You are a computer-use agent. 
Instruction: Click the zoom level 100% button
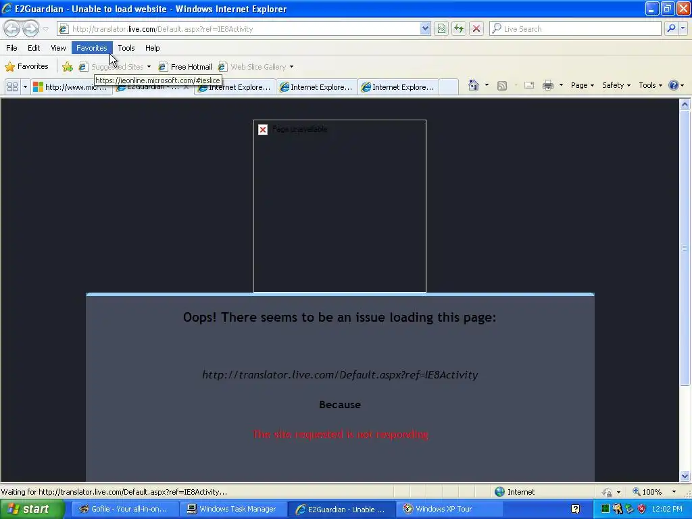647,492
